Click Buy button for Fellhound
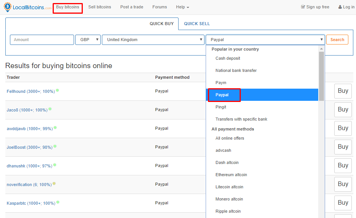Screen dimensions: 356x218 click(343, 91)
